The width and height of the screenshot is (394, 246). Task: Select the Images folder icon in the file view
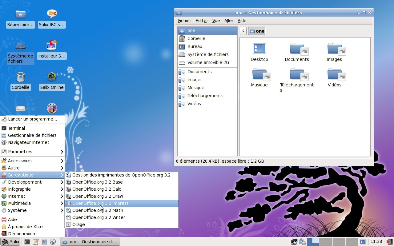[336, 49]
